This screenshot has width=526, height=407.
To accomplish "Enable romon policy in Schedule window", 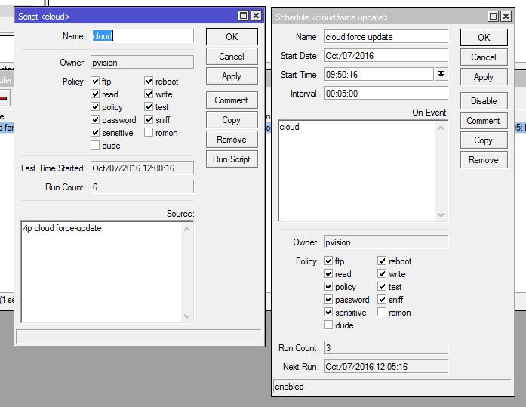I will 382,312.
